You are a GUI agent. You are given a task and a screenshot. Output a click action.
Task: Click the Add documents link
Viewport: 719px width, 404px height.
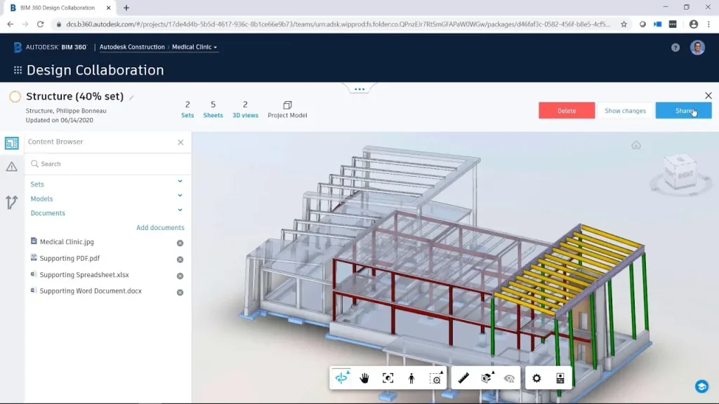pos(160,228)
